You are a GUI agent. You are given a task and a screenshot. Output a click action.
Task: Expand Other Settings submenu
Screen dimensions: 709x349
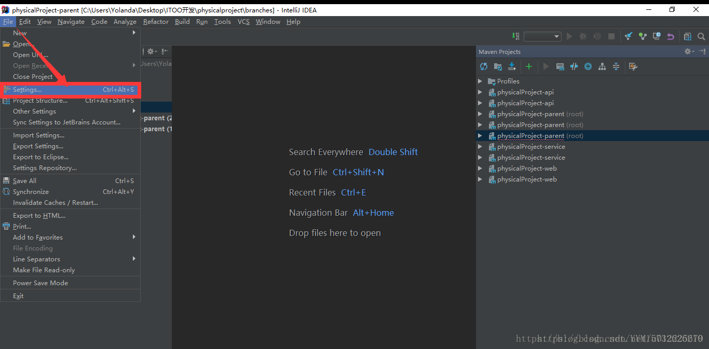[71, 111]
